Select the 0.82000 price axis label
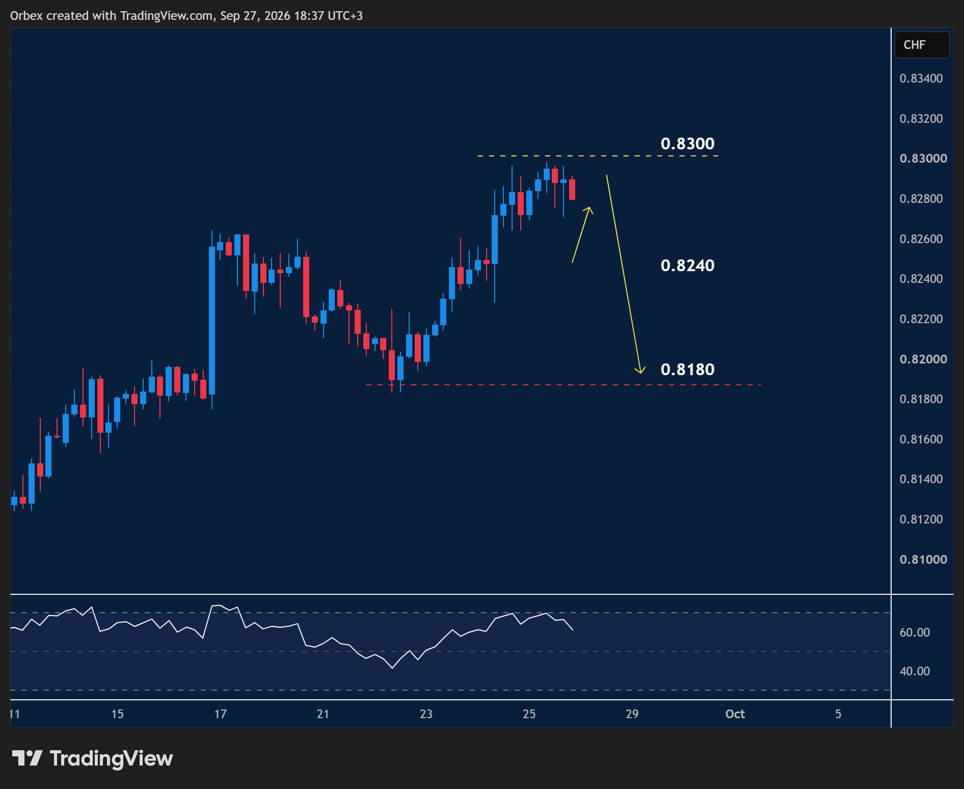Viewport: 964px width, 789px height. tap(923, 359)
